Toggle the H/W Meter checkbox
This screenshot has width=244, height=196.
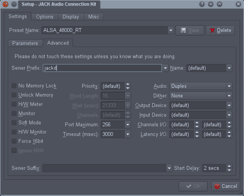click(14, 104)
